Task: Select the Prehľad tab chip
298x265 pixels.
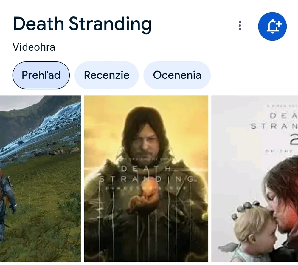Action: [x=41, y=75]
